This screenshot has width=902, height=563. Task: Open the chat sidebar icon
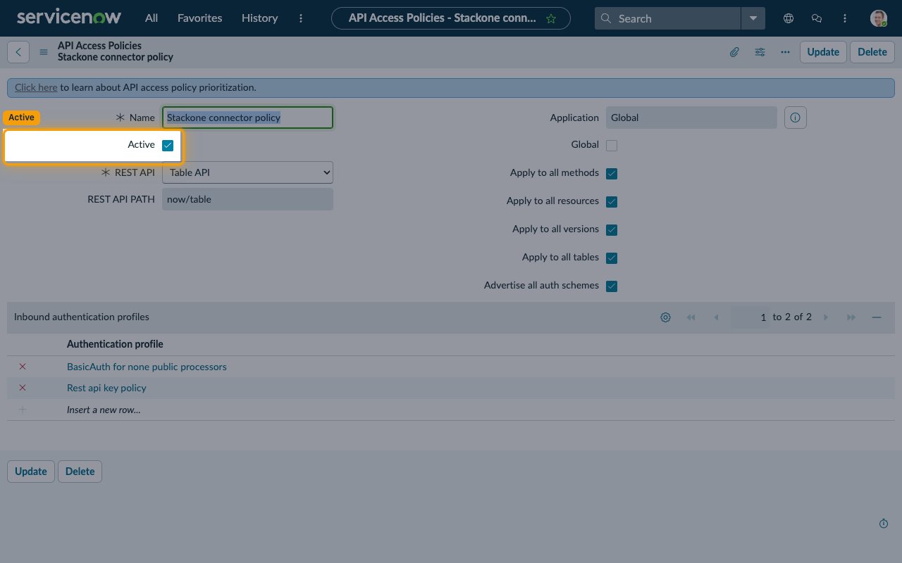(x=817, y=18)
